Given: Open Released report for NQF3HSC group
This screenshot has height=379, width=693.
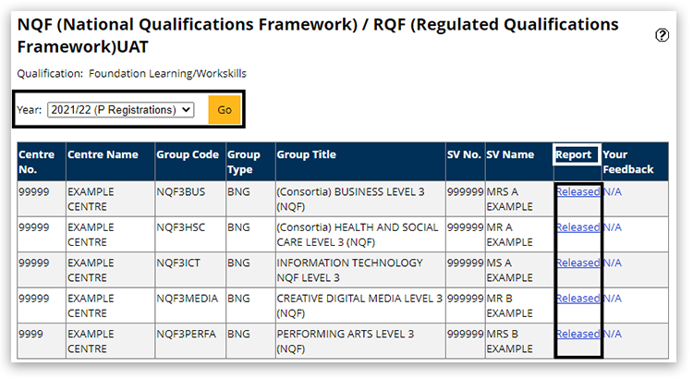Looking at the screenshot, I should pyautogui.click(x=577, y=227).
